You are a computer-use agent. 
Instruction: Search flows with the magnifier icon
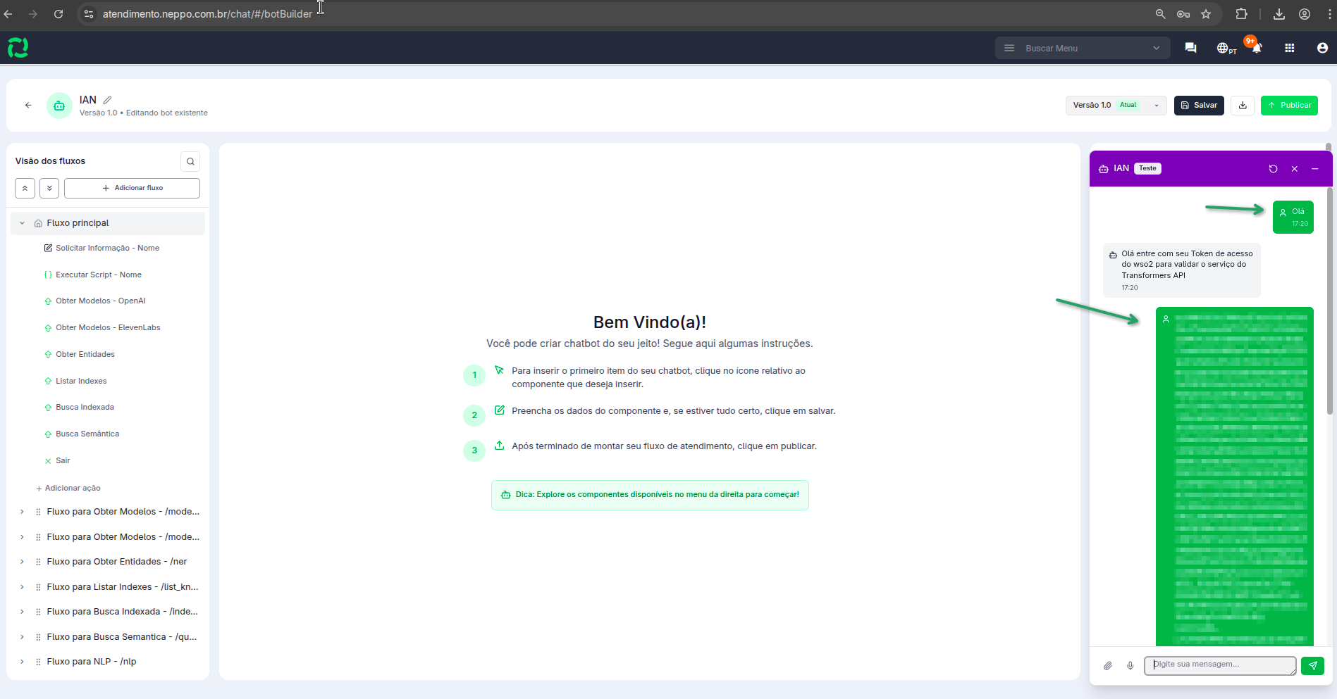[x=190, y=161]
